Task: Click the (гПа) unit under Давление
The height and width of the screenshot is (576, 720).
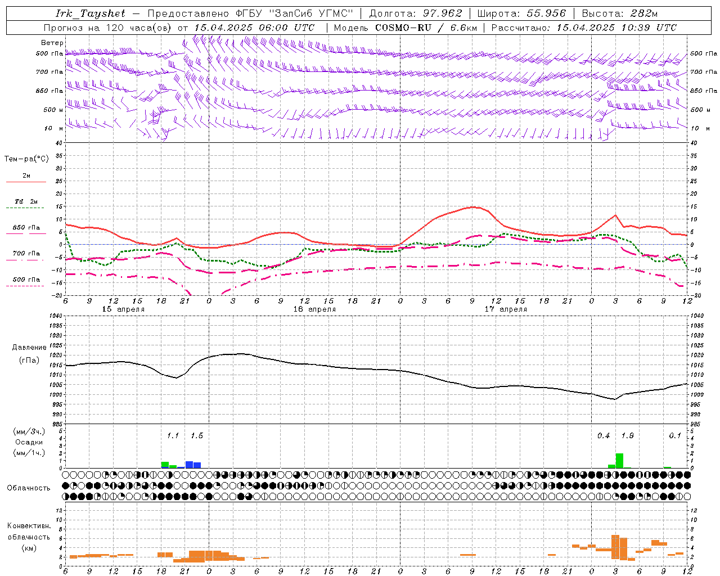Action: coord(29,361)
